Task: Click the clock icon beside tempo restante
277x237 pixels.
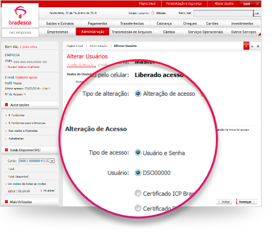Action: click(x=153, y=13)
